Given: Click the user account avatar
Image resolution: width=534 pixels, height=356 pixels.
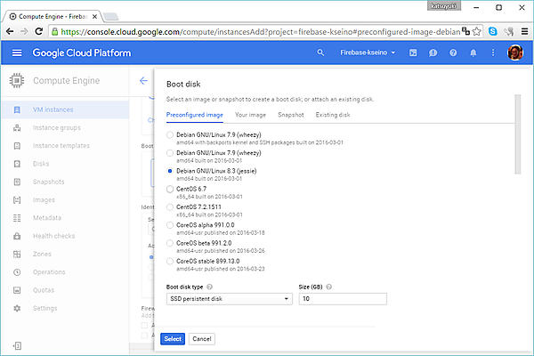Looking at the screenshot, I should point(514,53).
